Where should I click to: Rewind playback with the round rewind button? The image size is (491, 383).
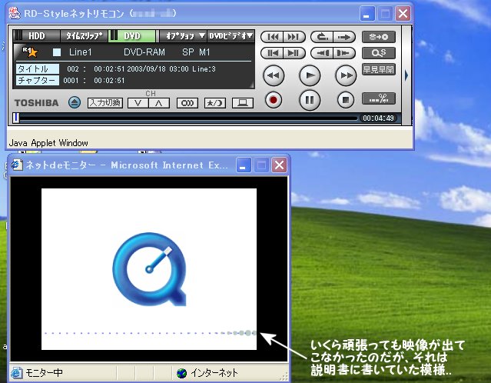[274, 75]
